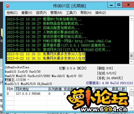
Task: Click the [刷怪:578] counter
Action: 105,68
